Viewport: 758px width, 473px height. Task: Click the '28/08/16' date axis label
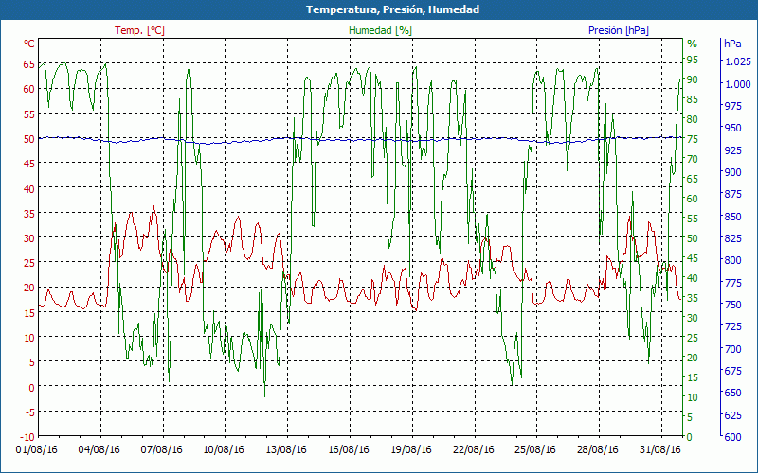(x=598, y=450)
